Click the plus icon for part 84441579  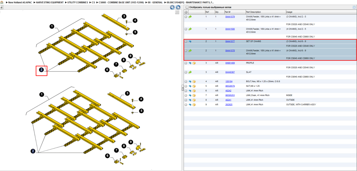click(x=186, y=17)
